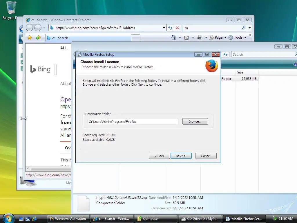Click the IE search magnifier icon
This screenshot has width=297, height=223.
(x=244, y=28)
